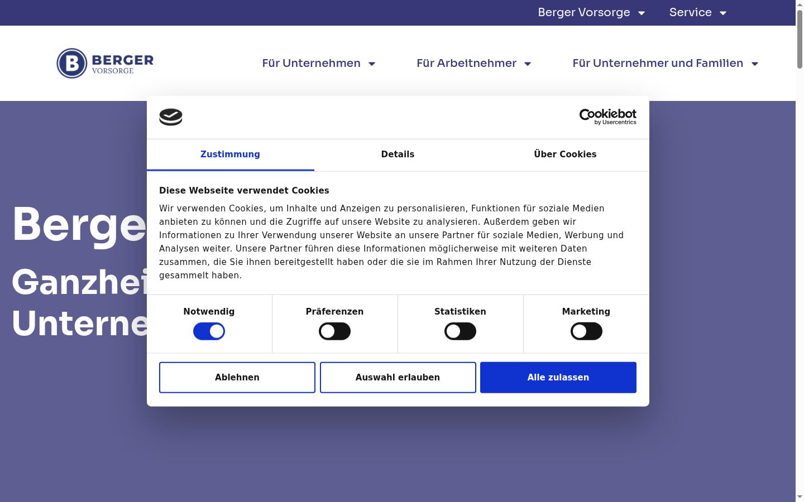Click the Cookiebot by Usercentrics logo
The height and width of the screenshot is (502, 804).
coord(607,117)
